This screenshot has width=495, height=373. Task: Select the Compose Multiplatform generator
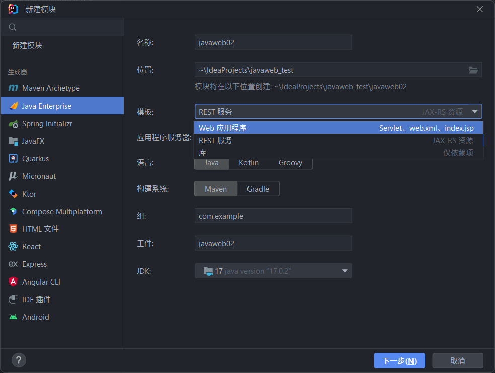tap(61, 211)
